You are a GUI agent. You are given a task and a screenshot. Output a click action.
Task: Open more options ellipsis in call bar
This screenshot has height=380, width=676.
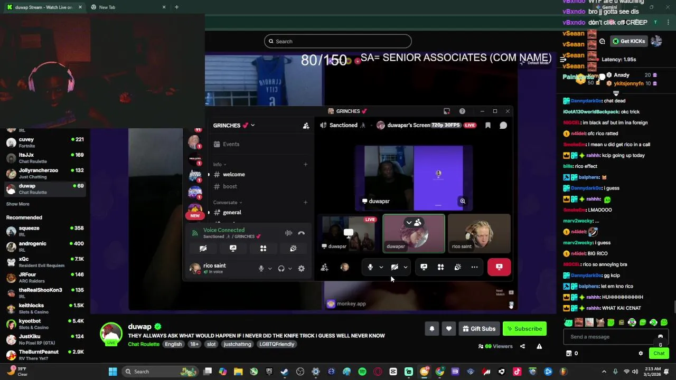point(474,267)
